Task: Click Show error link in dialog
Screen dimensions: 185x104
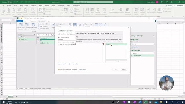Action: pos(82,70)
